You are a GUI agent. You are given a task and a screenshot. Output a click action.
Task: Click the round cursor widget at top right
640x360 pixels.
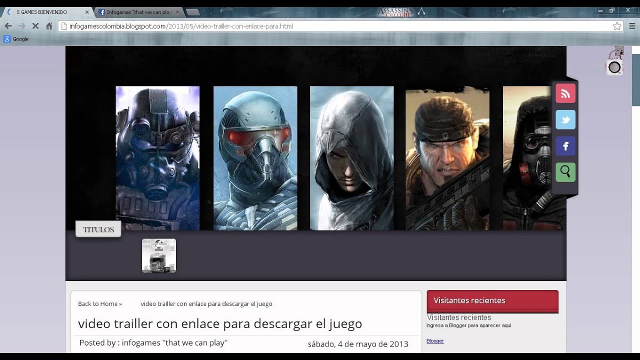pos(614,67)
